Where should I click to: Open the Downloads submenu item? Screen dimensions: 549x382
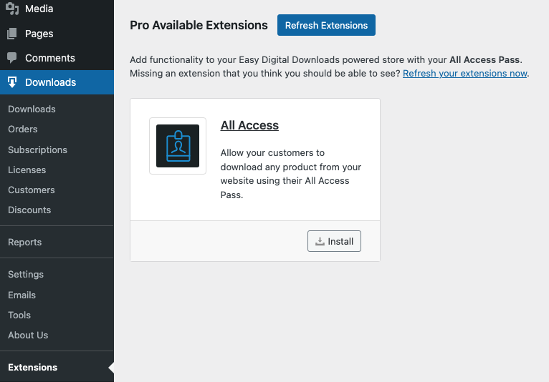coord(32,109)
